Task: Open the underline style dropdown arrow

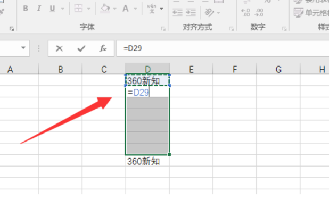Action: pos(62,9)
